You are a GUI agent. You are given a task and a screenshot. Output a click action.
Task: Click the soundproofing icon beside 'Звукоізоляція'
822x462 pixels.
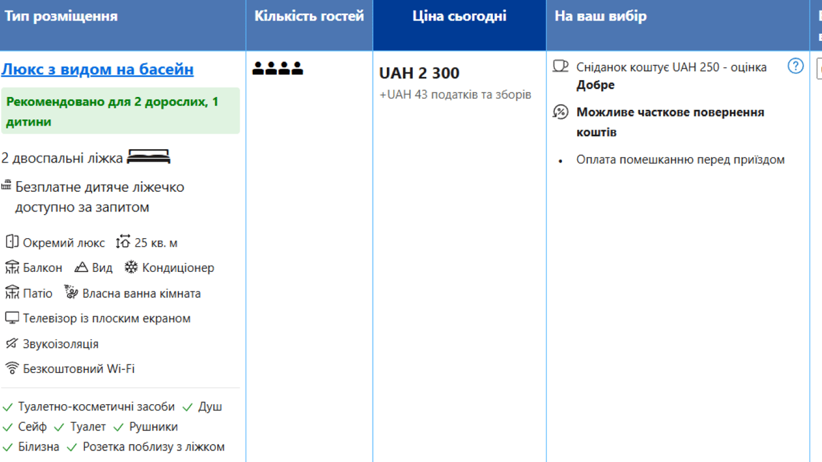click(11, 343)
